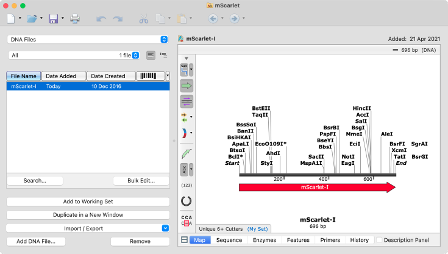Click Duplicate in a New Window

click(x=88, y=215)
